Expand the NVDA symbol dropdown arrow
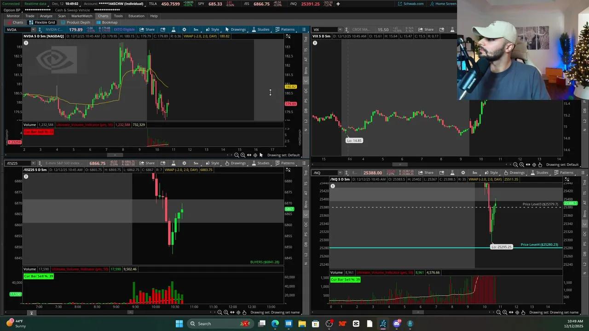The height and width of the screenshot is (331, 589). (33, 29)
